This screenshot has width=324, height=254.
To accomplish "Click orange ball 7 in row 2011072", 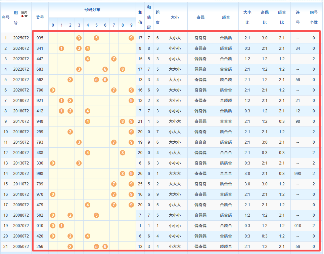I will coord(114,184).
